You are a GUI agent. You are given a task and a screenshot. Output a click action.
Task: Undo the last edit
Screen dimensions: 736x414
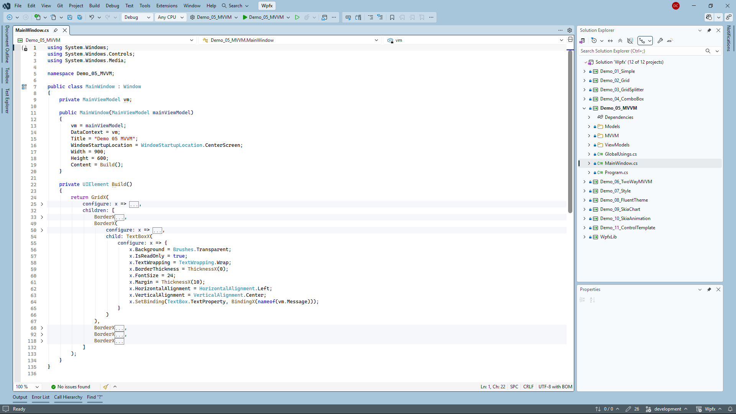coord(92,17)
